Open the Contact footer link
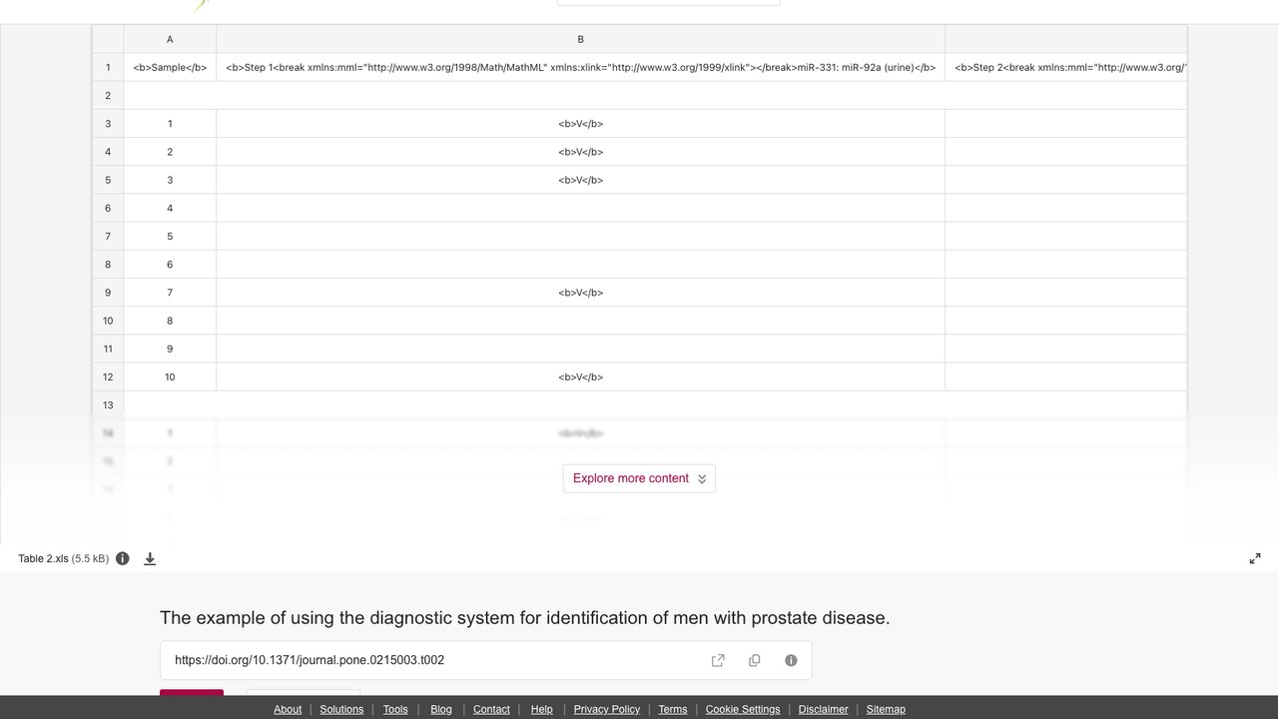This screenshot has height=719, width=1278. (491, 709)
